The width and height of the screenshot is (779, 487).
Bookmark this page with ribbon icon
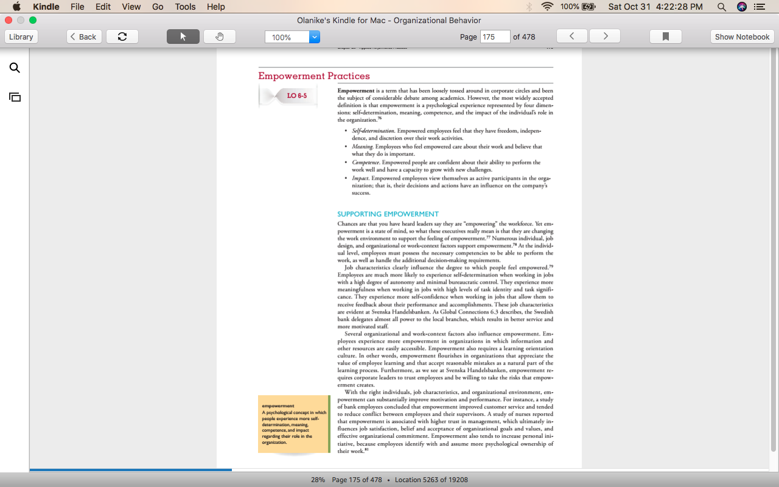666,37
